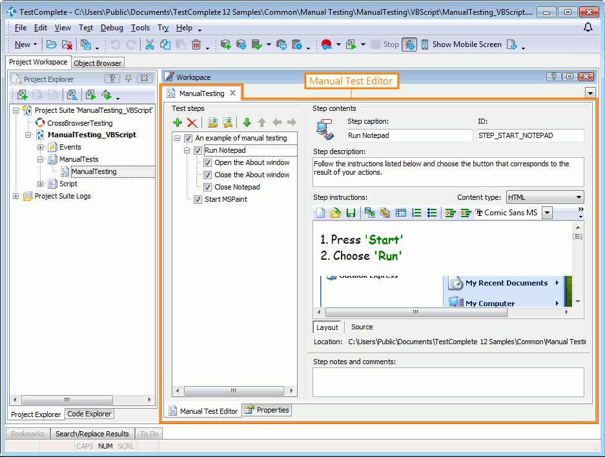
Task: Expand the Project Suite Logs node
Action: click(x=16, y=197)
